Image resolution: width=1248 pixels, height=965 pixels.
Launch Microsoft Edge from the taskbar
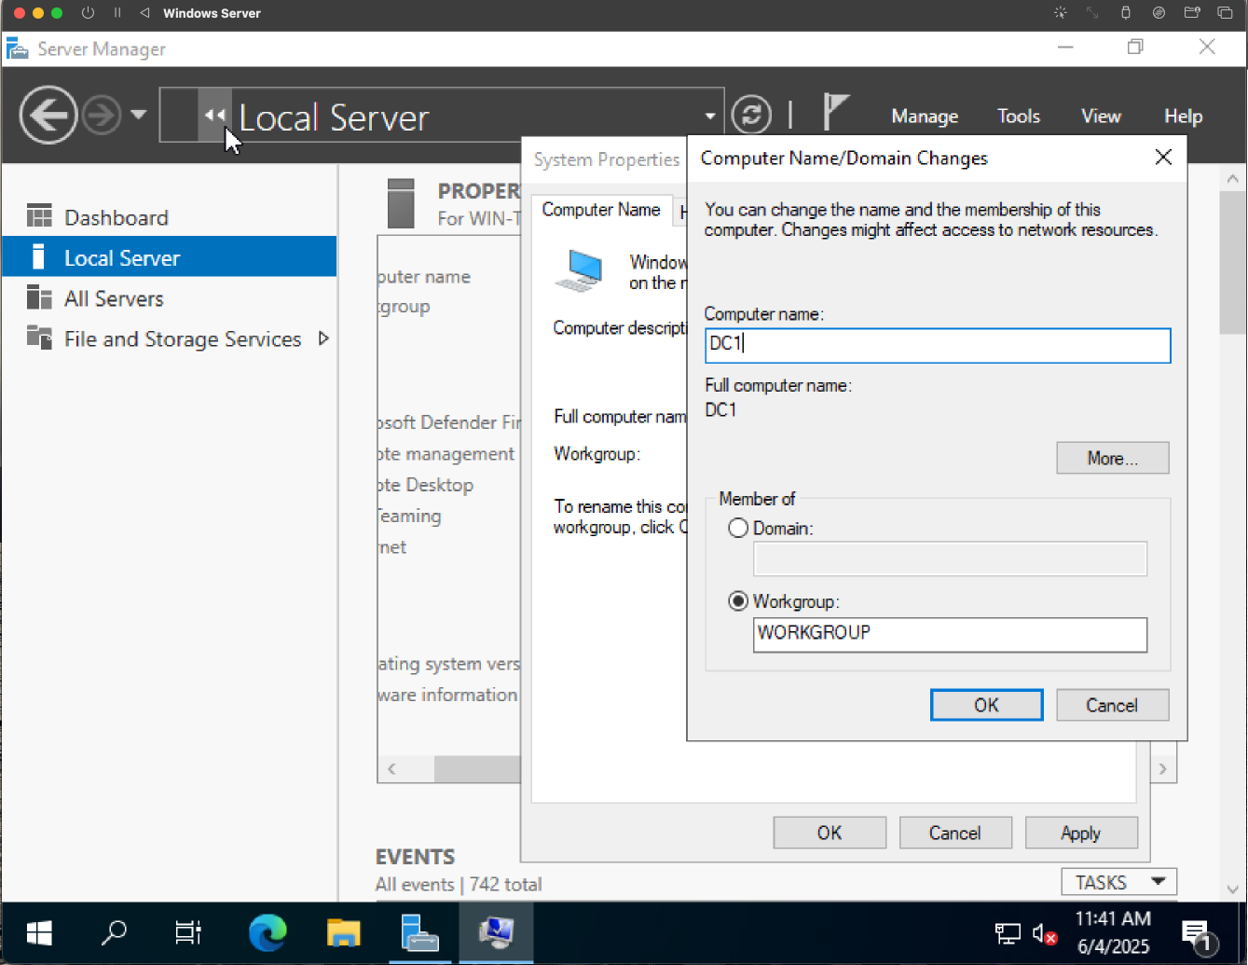click(x=267, y=932)
